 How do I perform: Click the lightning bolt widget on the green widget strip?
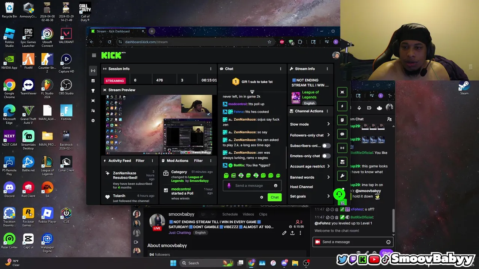point(342,106)
